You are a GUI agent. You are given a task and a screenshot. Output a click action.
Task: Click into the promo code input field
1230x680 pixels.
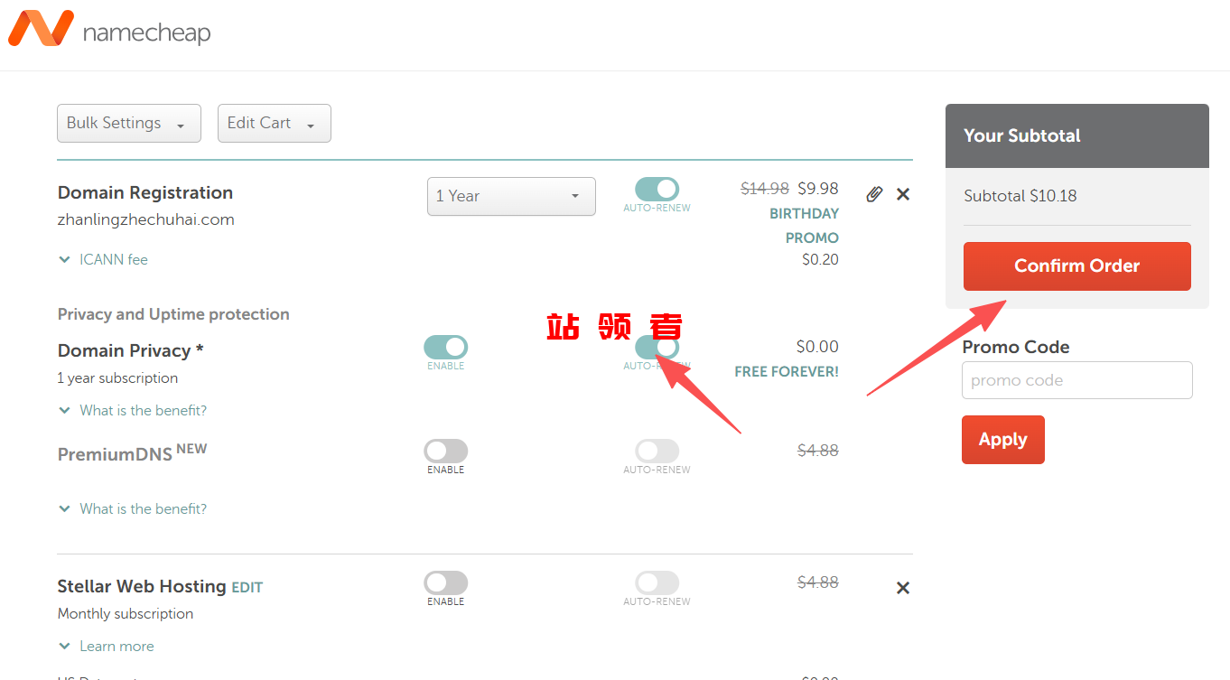pos(1076,381)
